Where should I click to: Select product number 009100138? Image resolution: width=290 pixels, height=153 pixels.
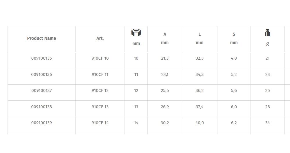tap(42, 107)
